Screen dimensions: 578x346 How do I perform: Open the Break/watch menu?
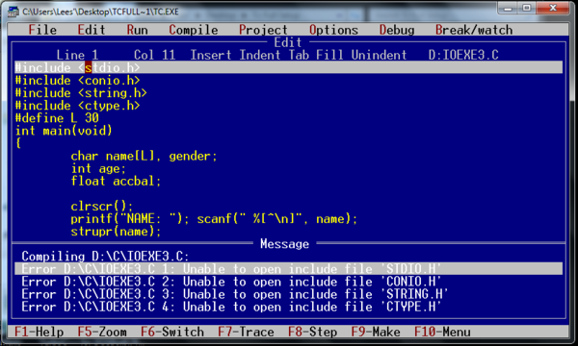tap(474, 30)
